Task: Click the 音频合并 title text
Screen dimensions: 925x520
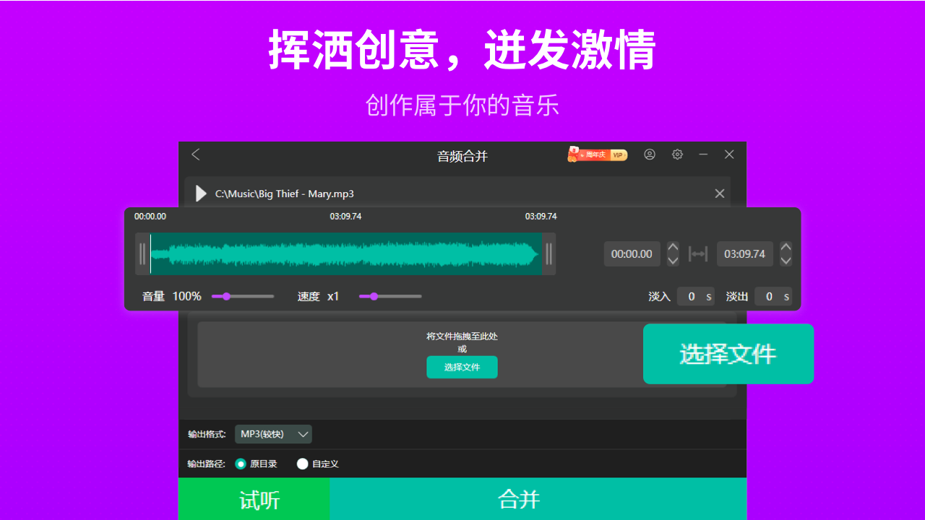Action: (462, 155)
